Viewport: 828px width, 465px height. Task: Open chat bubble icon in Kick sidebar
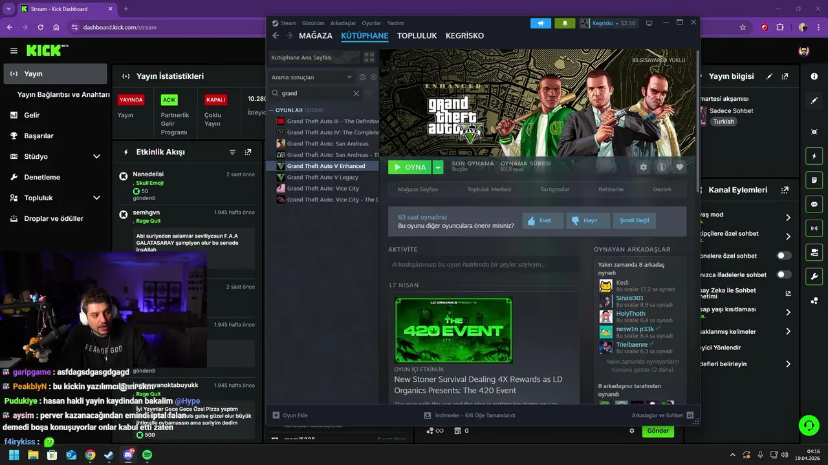pos(814,204)
